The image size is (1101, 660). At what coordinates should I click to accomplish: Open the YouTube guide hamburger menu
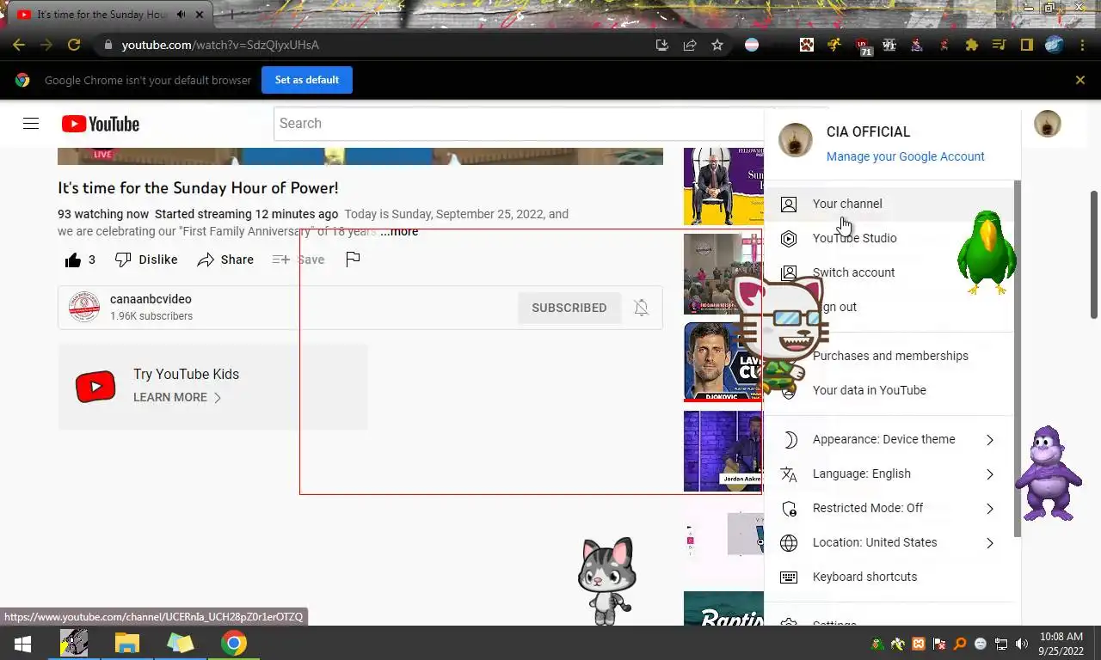point(31,124)
